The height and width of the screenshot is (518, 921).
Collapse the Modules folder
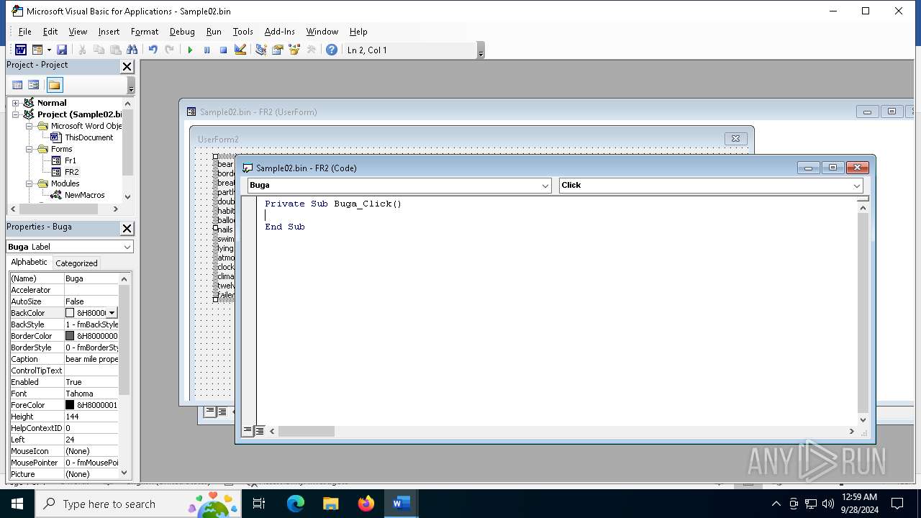(30, 183)
